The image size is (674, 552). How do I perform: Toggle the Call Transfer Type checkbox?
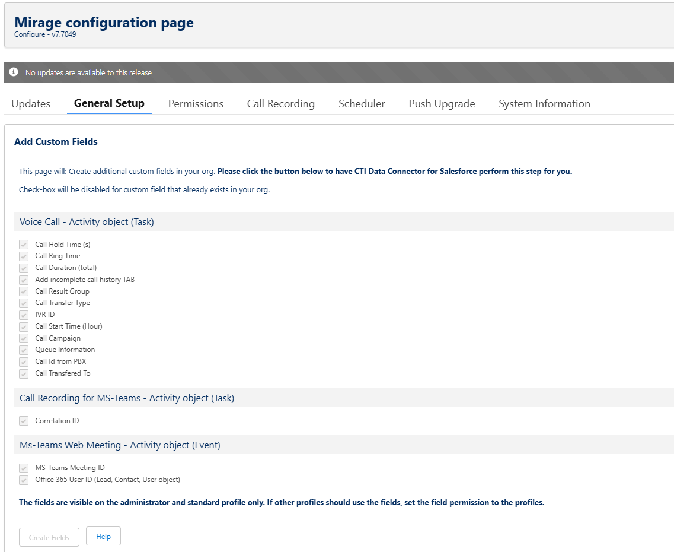[24, 303]
